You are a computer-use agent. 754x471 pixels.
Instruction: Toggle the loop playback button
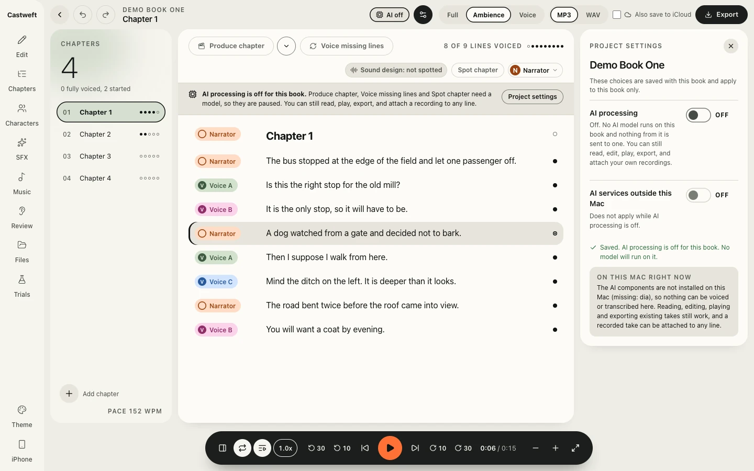[x=242, y=448]
